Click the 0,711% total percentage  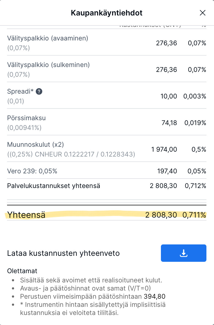194,215
